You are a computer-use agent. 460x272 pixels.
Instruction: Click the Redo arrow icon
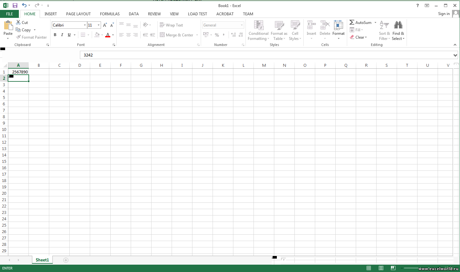tap(37, 5)
